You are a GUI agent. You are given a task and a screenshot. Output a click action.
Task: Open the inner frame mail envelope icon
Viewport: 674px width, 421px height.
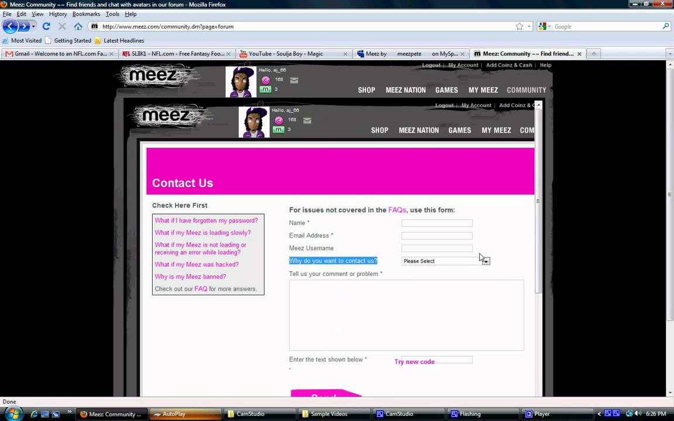(x=307, y=120)
